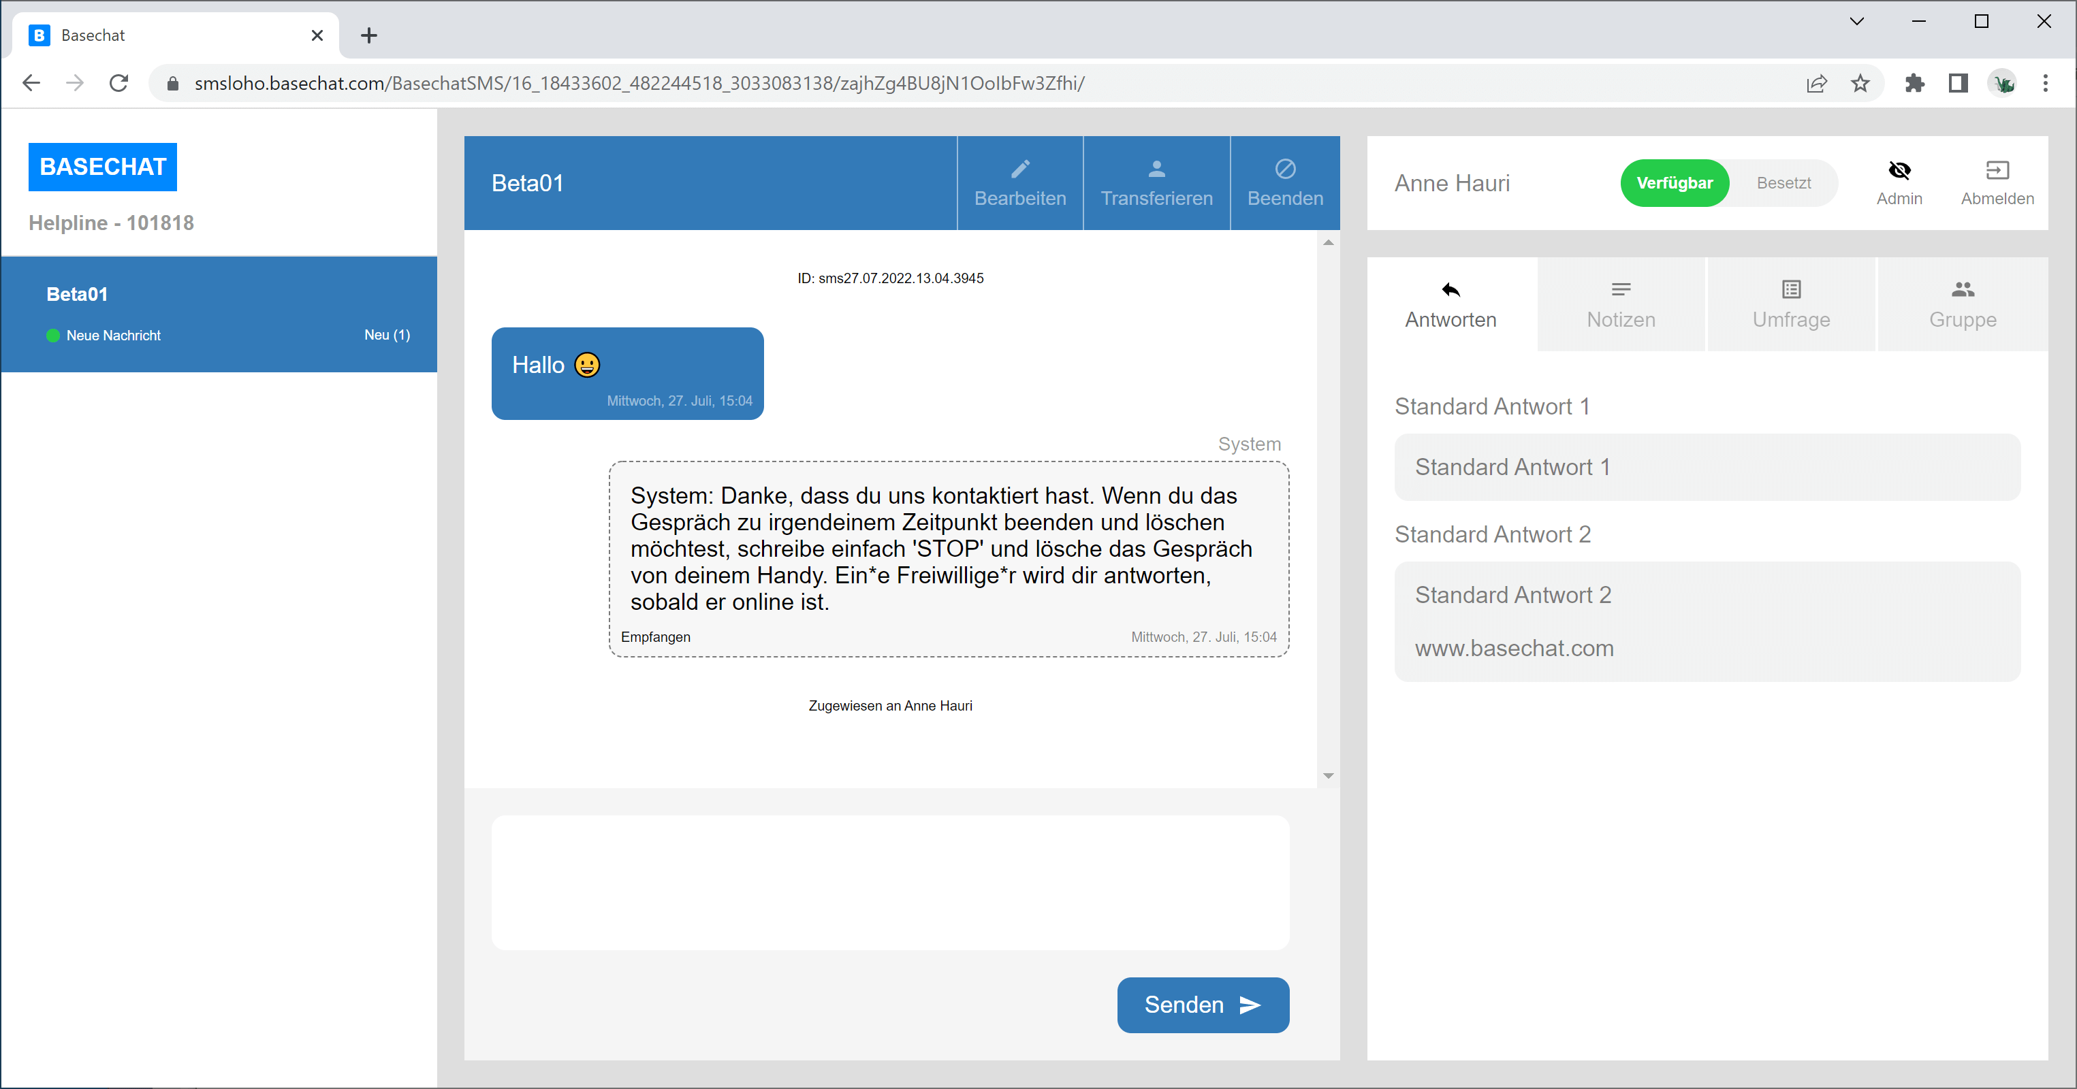
Task: Toggle Admin visibility eye icon
Action: pyautogui.click(x=1899, y=170)
